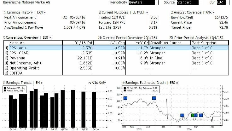Open section 5) Earnings Trends
Image resolution: width=232 pixels, height=131 pixels.
click(17, 83)
